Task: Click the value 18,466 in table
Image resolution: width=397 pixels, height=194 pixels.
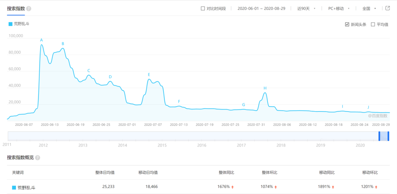Action: tap(152, 187)
